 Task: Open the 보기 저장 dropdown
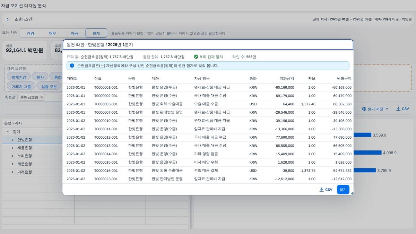coord(375,109)
